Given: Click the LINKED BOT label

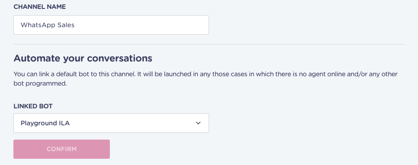Looking at the screenshot, I should (x=33, y=106).
